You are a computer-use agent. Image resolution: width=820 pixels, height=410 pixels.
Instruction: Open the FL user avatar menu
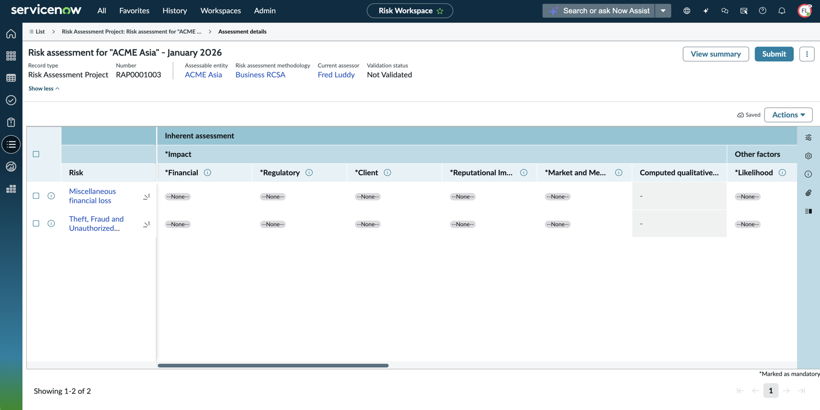coord(805,11)
